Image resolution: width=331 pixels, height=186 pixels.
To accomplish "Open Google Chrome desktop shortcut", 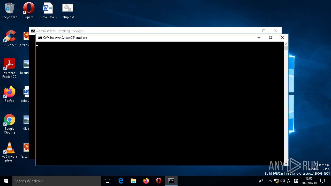I will click(10, 124).
